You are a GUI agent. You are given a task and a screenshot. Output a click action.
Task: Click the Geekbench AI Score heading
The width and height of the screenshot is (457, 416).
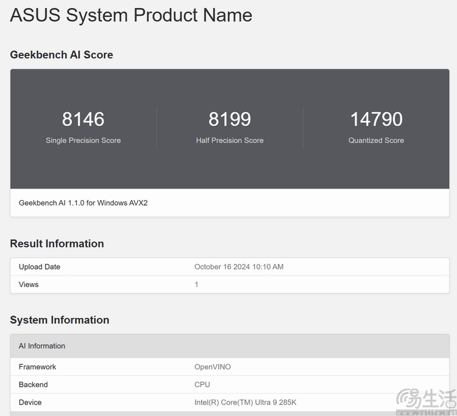(62, 55)
